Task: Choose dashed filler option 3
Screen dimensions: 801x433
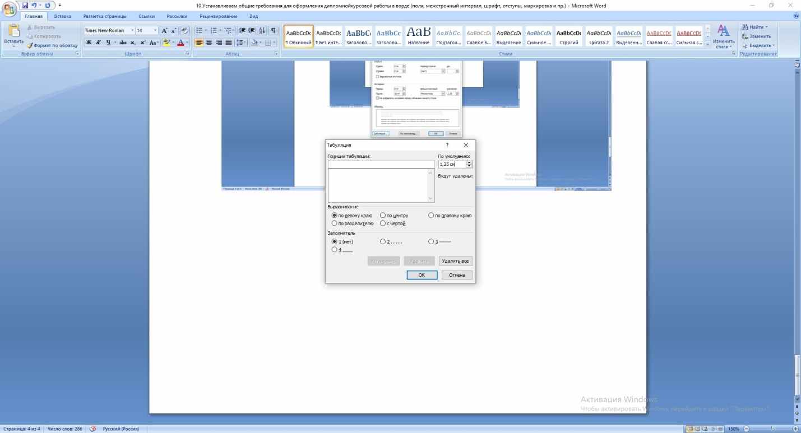Action: [430, 242]
